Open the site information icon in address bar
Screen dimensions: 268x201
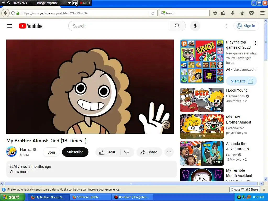(13, 13)
